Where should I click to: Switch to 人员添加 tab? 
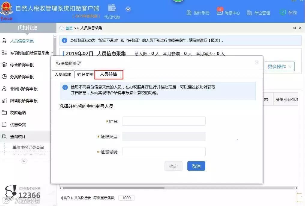[x=63, y=74]
